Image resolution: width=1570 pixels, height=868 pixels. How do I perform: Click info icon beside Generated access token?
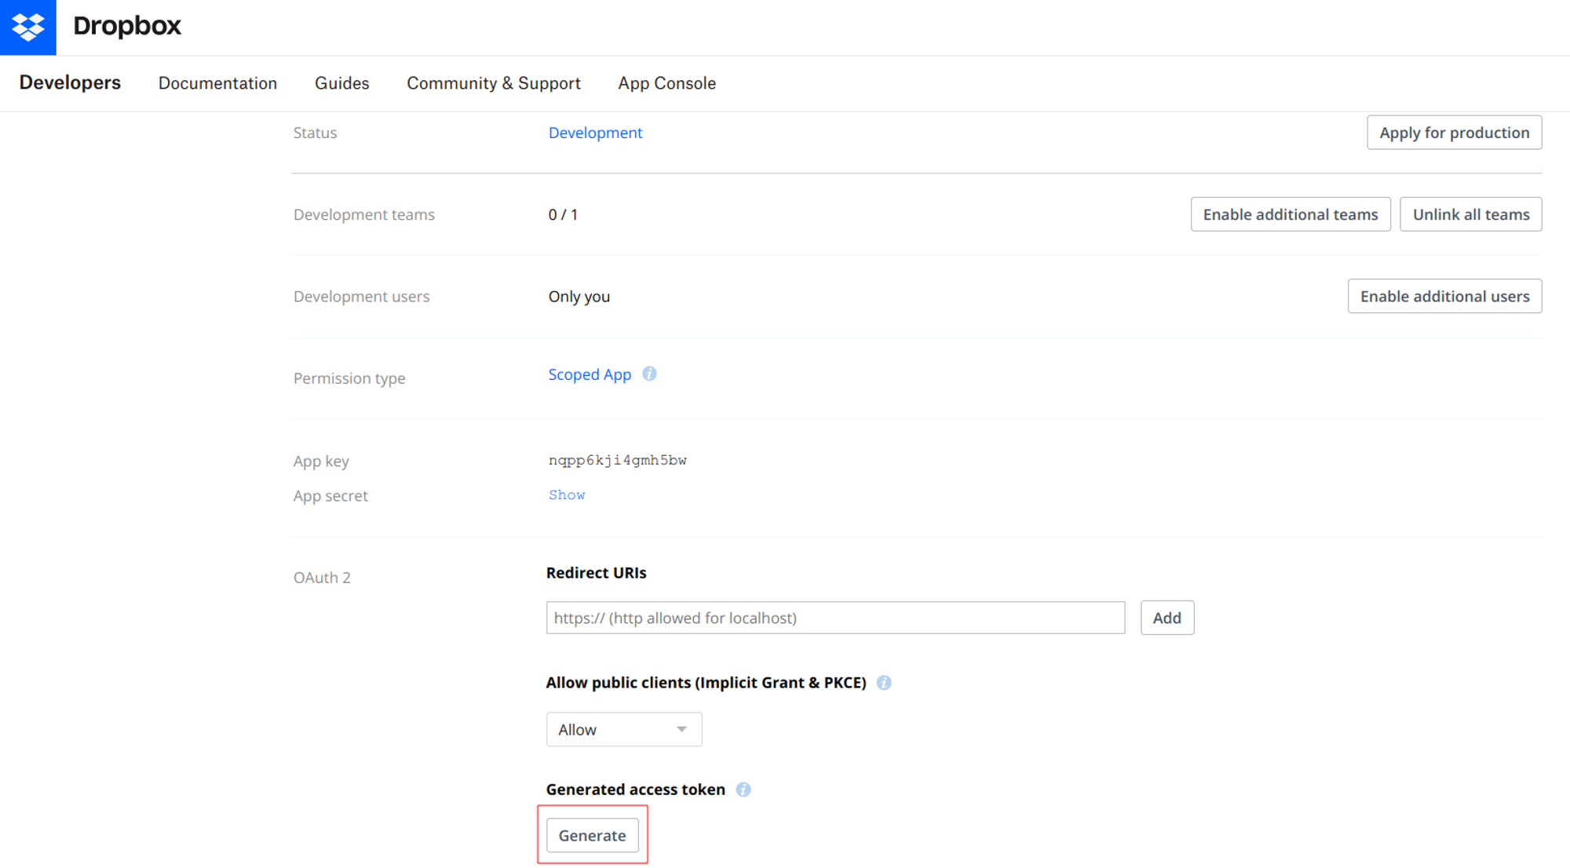(x=743, y=790)
